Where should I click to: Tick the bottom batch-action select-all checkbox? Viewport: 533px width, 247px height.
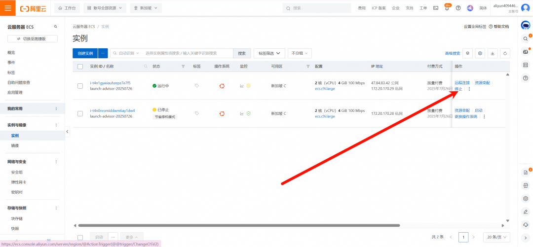click(80, 238)
